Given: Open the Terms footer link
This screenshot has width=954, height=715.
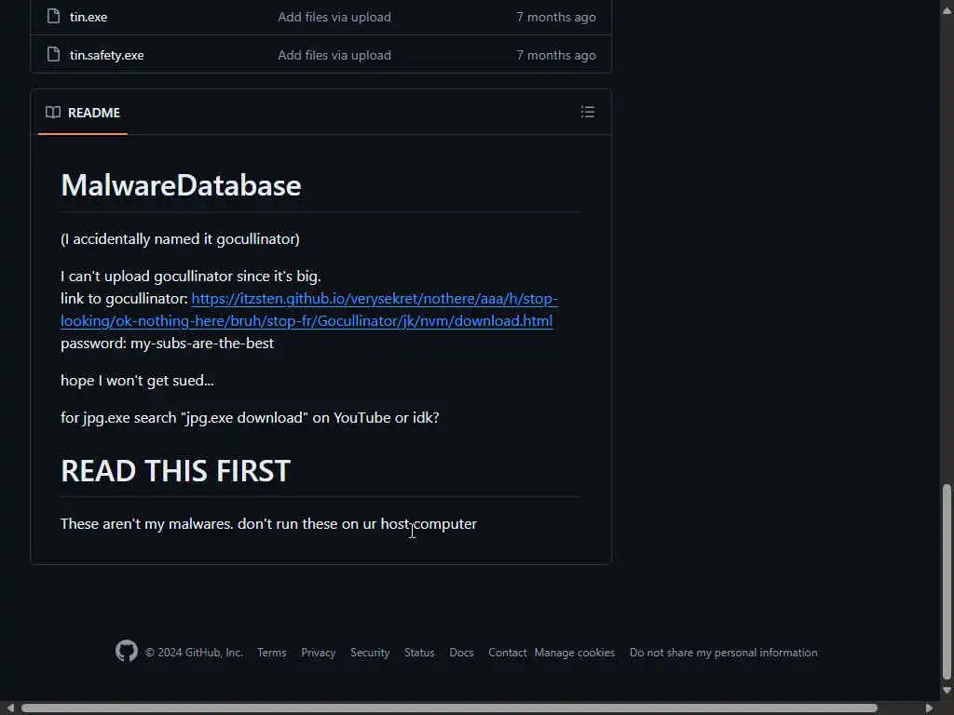Looking at the screenshot, I should pyautogui.click(x=271, y=653).
